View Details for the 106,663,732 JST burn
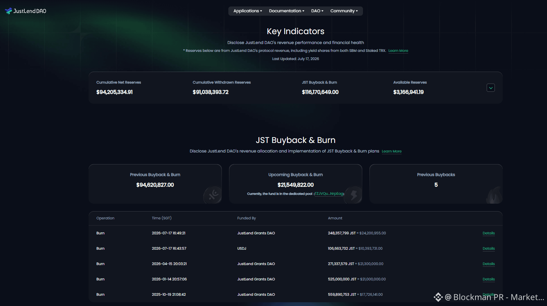547x306 pixels. point(489,248)
